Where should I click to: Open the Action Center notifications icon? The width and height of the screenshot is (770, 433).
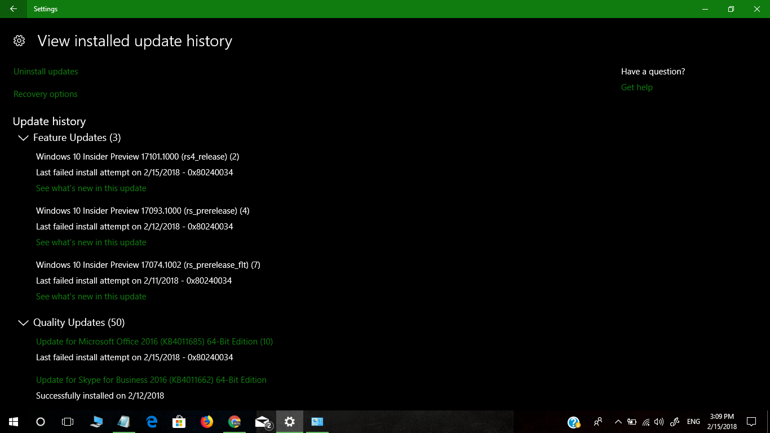coord(751,422)
